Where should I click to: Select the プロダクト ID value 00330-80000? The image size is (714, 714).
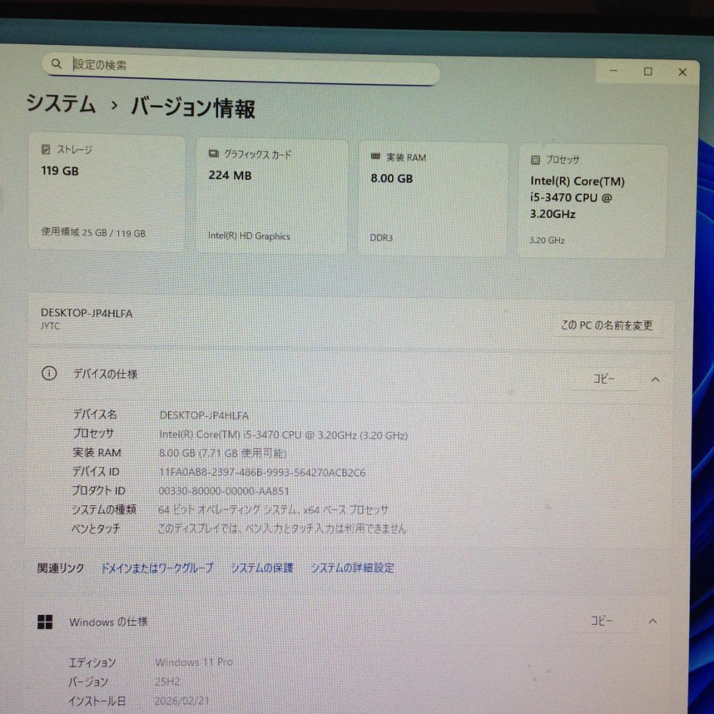tap(223, 491)
